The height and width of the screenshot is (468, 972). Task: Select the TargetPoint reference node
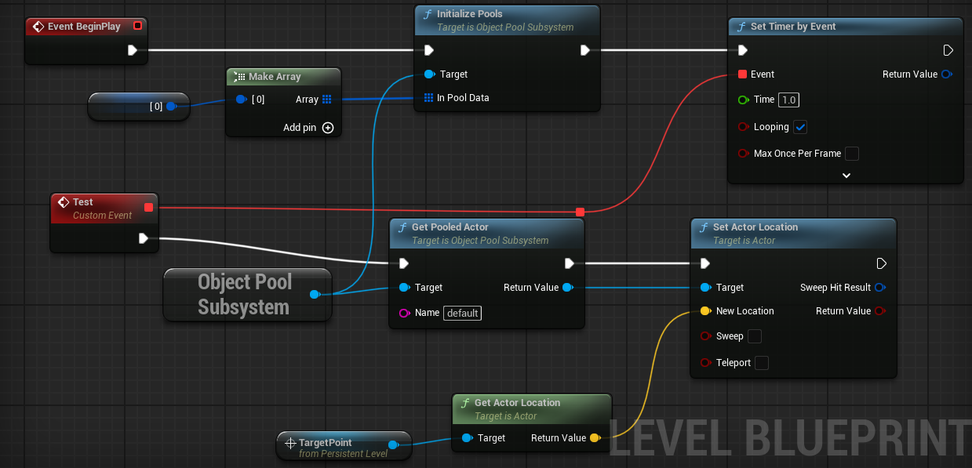tap(344, 447)
